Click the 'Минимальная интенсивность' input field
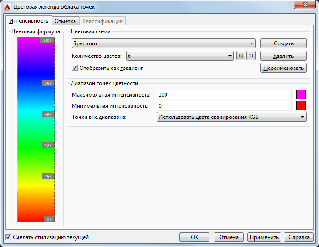Image resolution: width=319 pixels, height=247 pixels. [224, 106]
